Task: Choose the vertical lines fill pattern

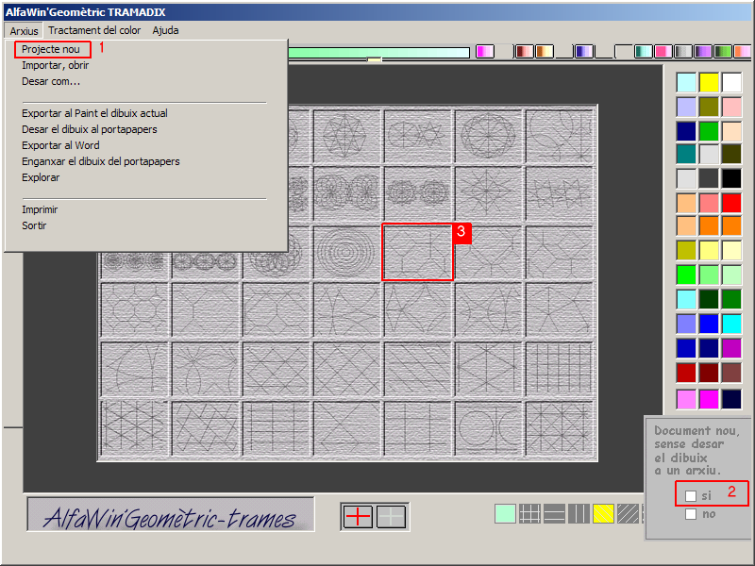Action: [x=579, y=513]
